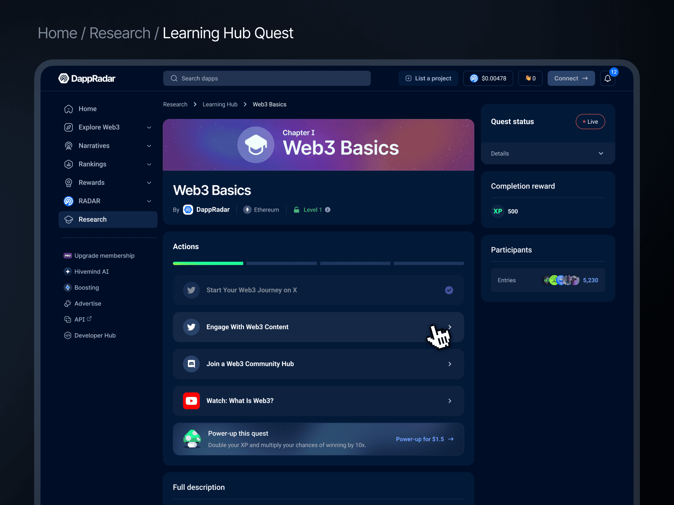Expand the Quest status Details dropdown

point(548,154)
